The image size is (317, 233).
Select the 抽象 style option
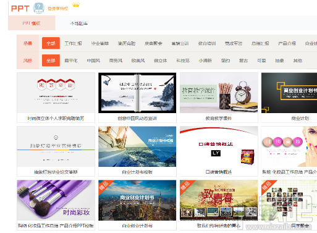(279, 61)
